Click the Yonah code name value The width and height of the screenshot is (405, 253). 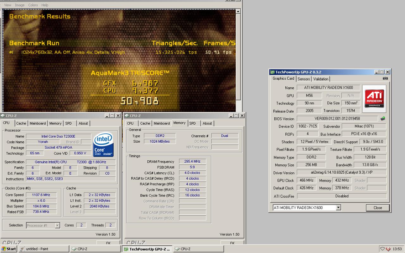click(x=43, y=142)
